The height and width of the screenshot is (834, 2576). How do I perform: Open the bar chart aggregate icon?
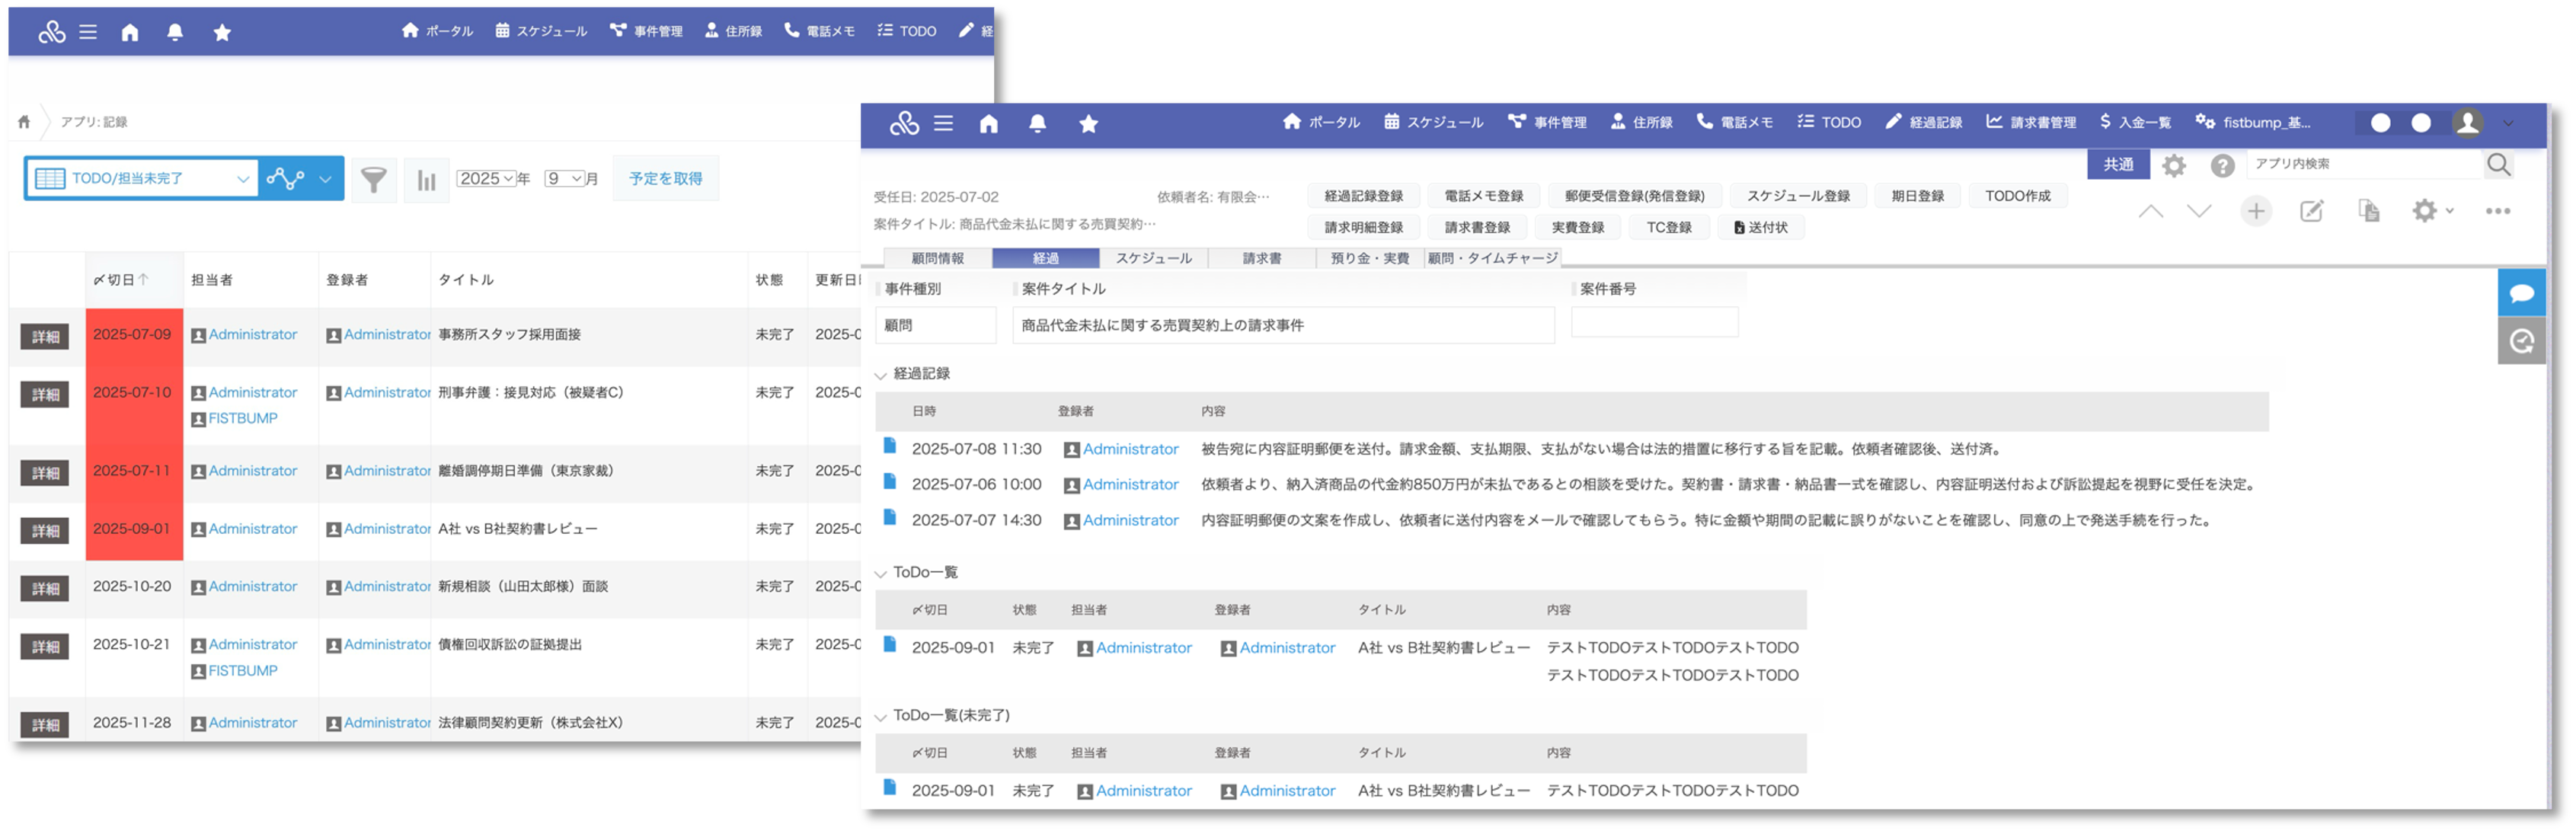coord(426,180)
